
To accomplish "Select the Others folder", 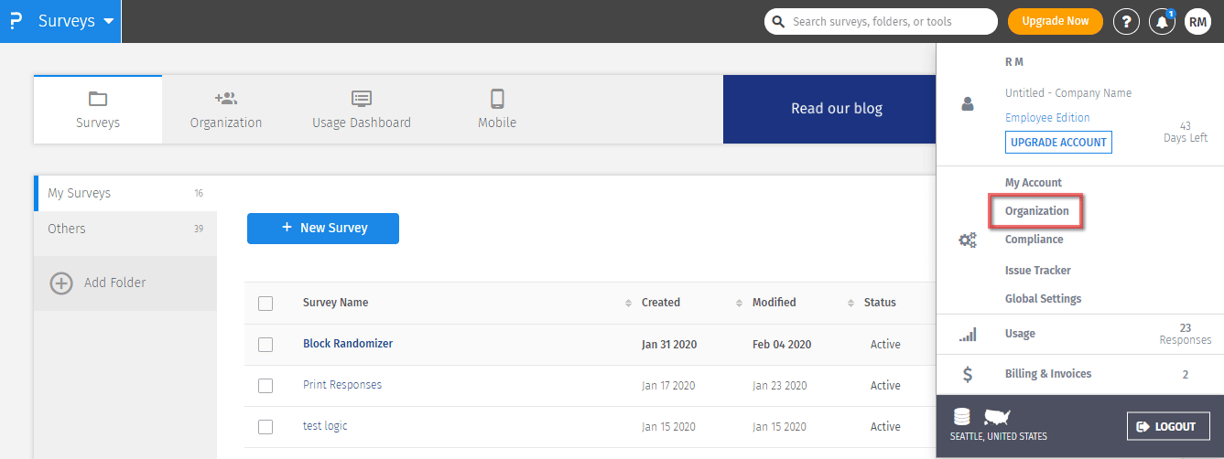I will coord(125,229).
